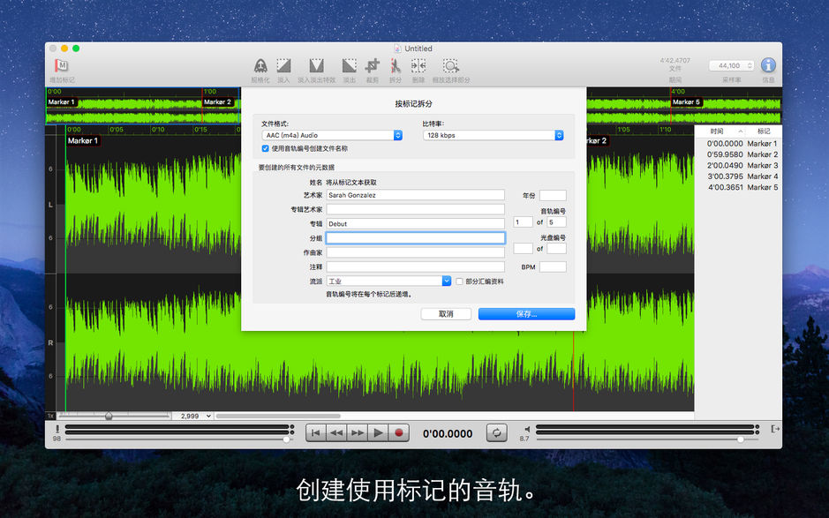
Task: Click the 时间 column header
Action: coord(719,129)
